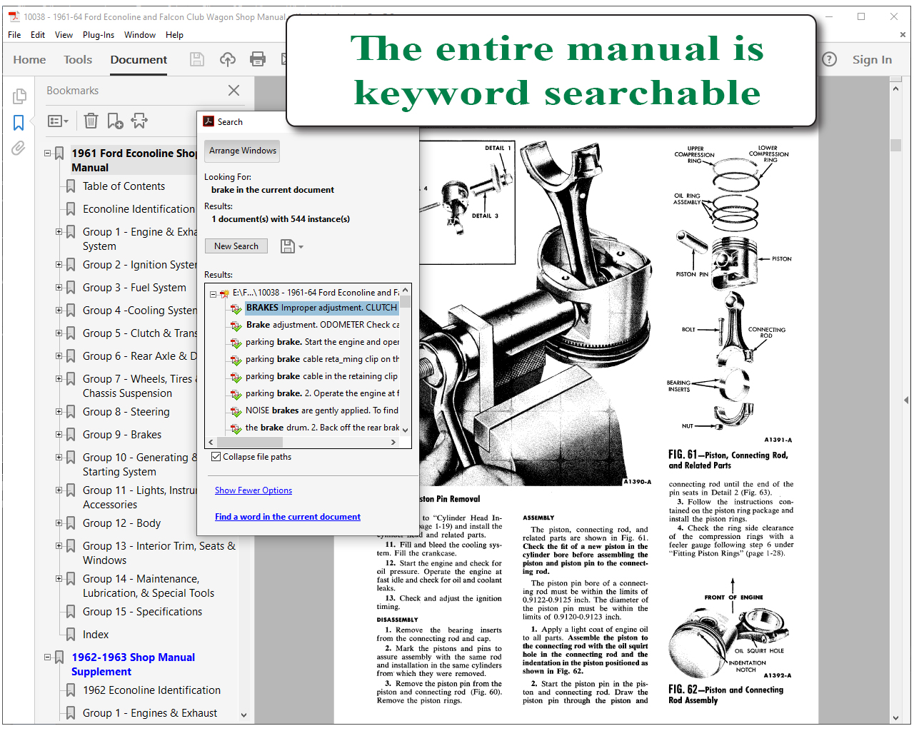This screenshot has width=914, height=731.
Task: Click the Group 9 - Brakes bookmark icon
Action: point(71,435)
